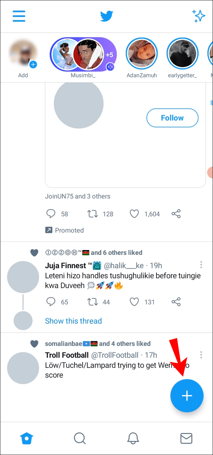Open the Messages envelope icon

point(186,438)
